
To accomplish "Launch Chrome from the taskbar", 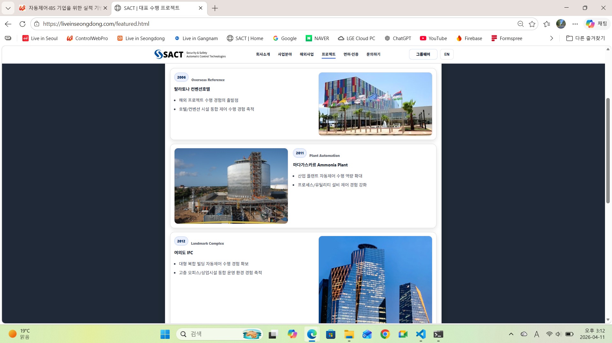I will (x=385, y=334).
